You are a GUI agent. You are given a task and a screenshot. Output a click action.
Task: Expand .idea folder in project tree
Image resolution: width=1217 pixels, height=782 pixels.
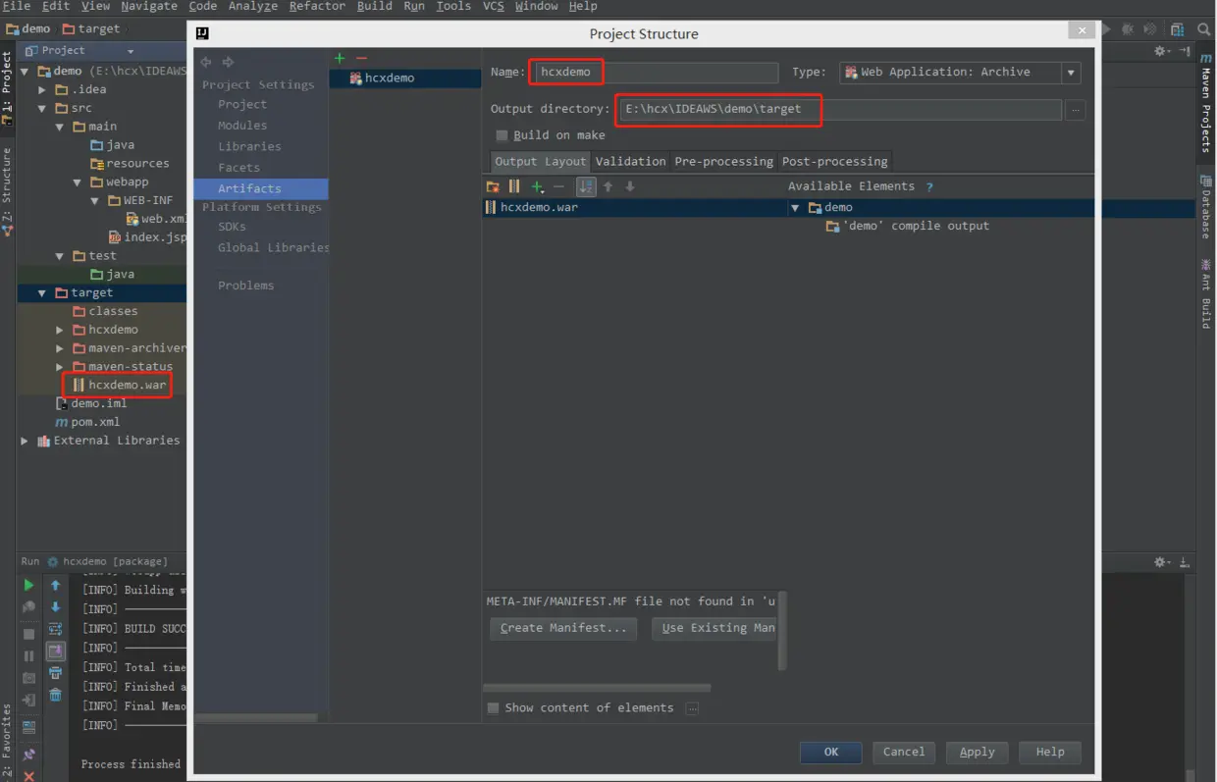tap(42, 90)
